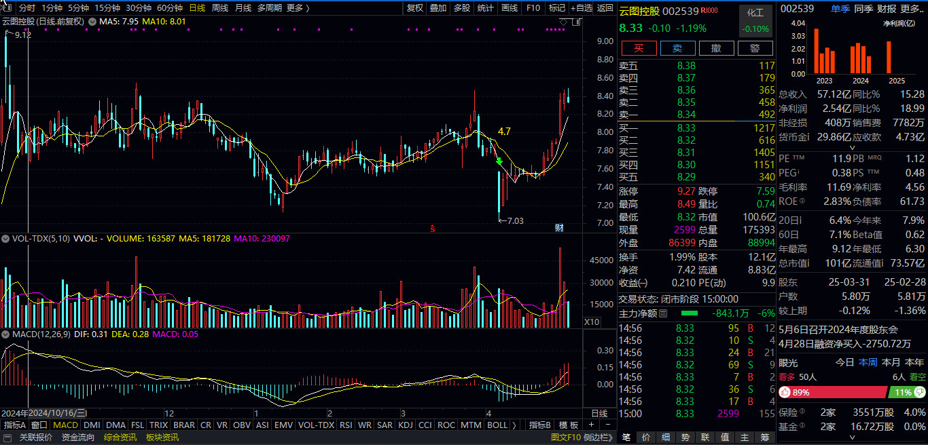Open the 模板 template menu
The width and height of the screenshot is (928, 445).
click(569, 425)
